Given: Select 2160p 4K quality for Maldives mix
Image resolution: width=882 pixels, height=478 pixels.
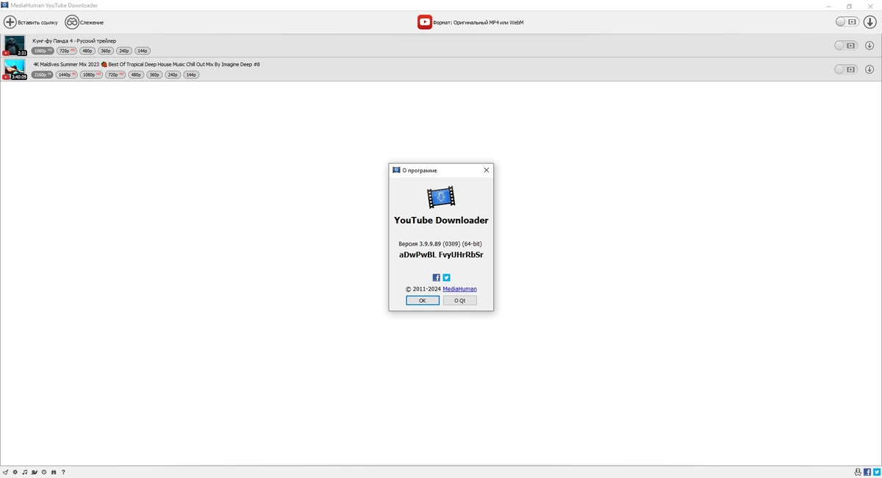Looking at the screenshot, I should click(43, 74).
